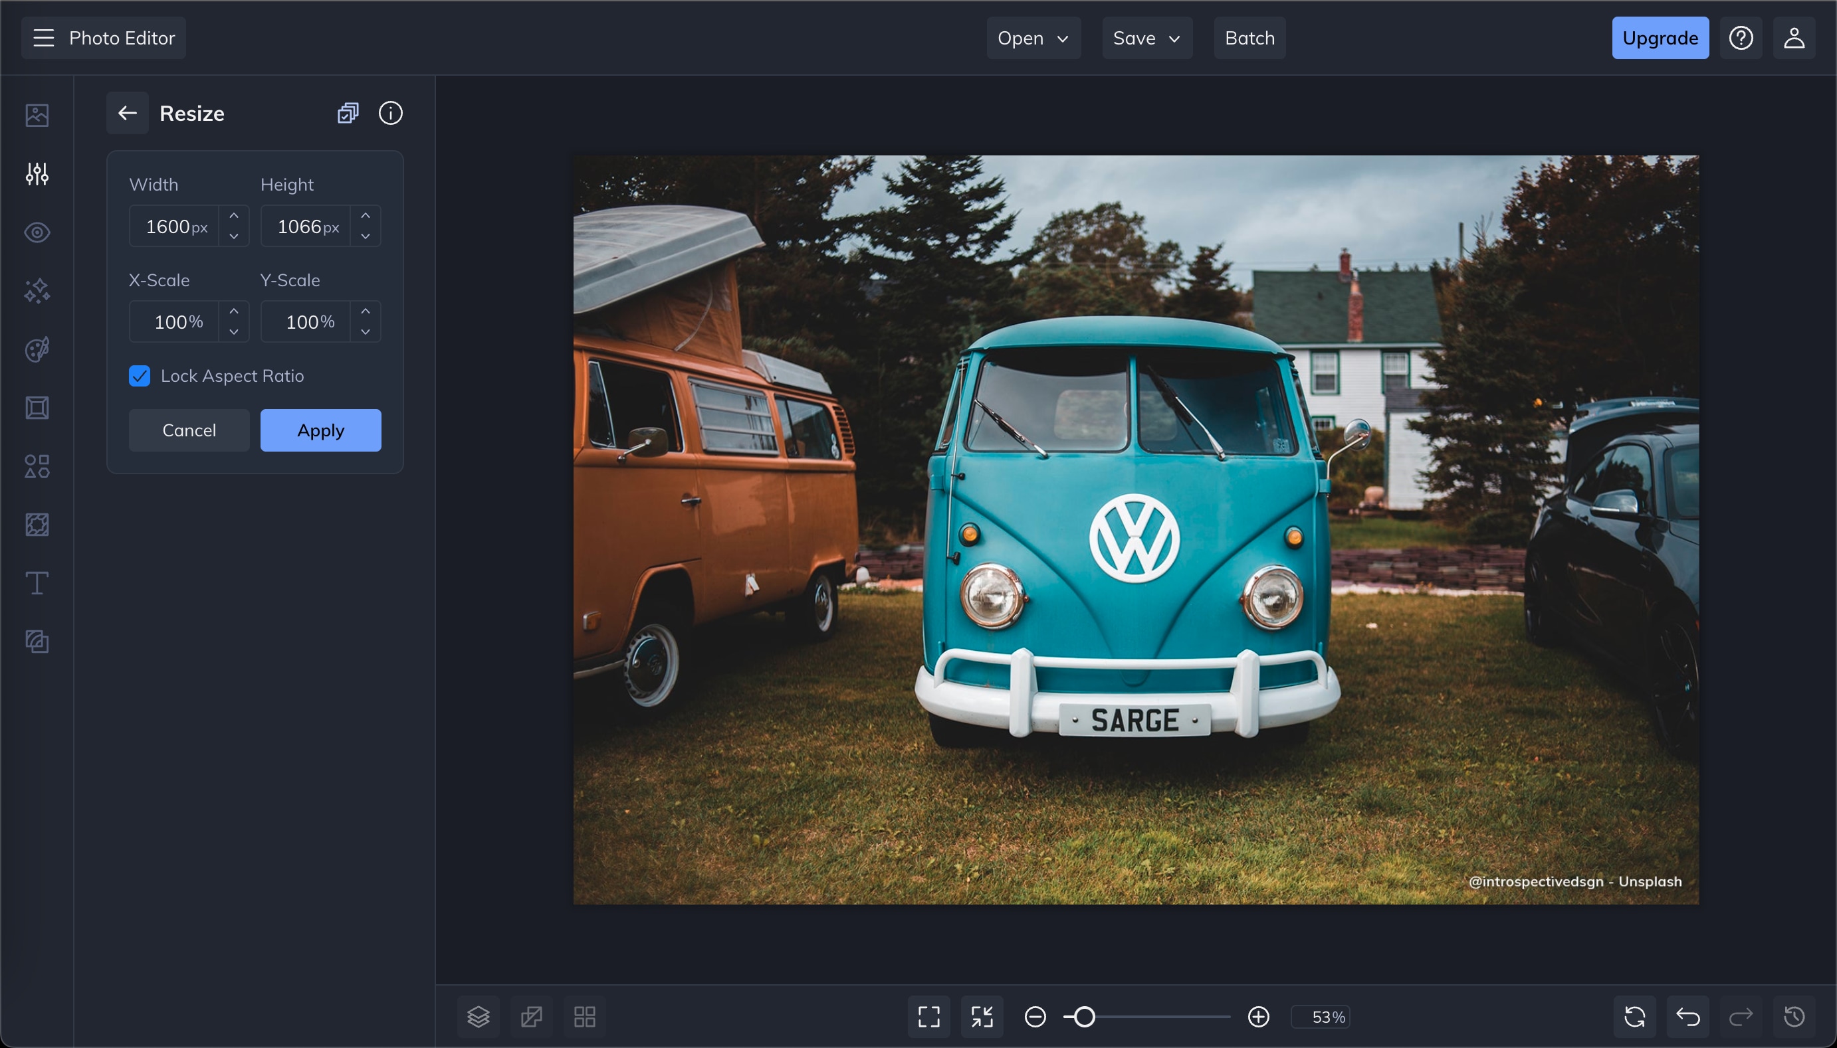Viewport: 1837px width, 1048px height.
Task: Click Cancel in the Resize panel
Action: click(189, 430)
